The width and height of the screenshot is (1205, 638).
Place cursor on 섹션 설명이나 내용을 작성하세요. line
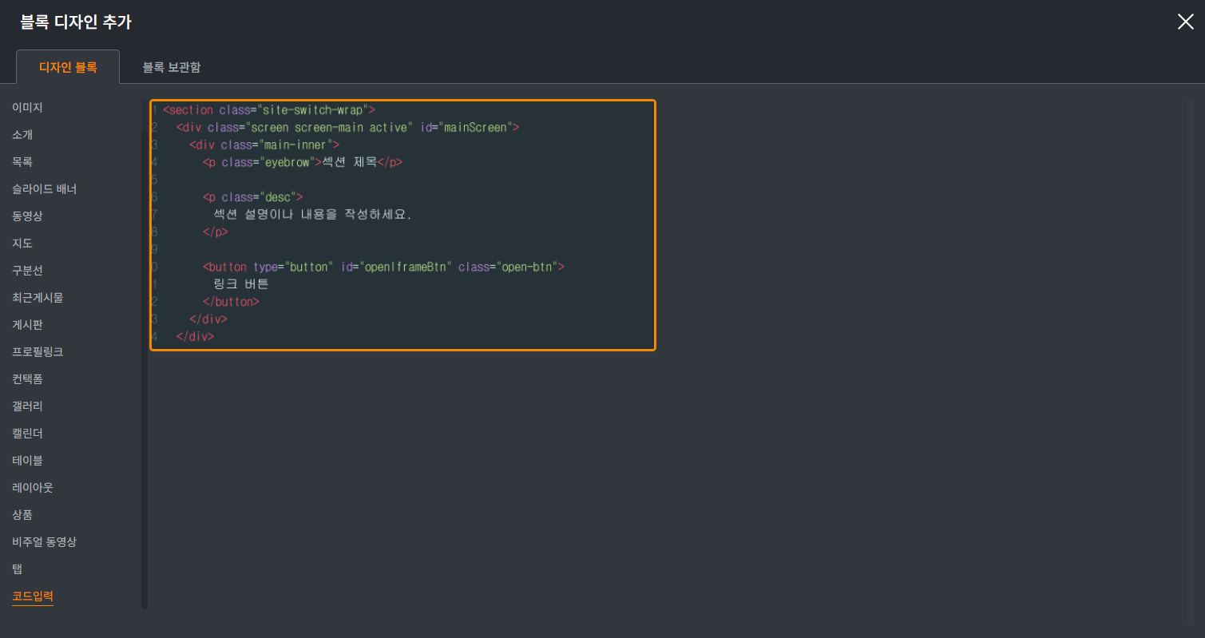point(313,214)
